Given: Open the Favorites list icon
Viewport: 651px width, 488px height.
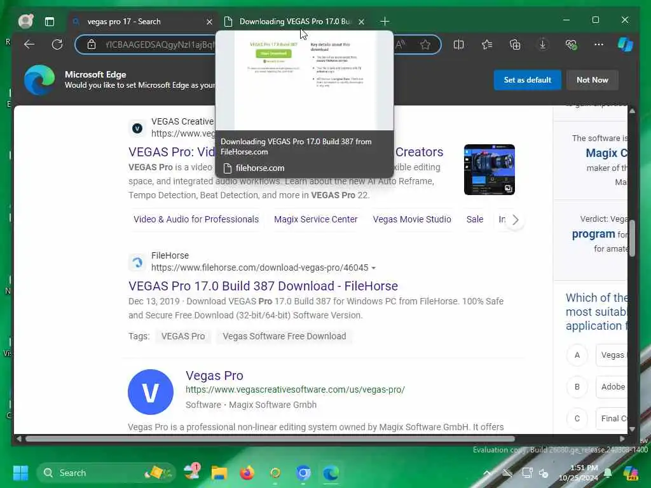Looking at the screenshot, I should click(487, 44).
